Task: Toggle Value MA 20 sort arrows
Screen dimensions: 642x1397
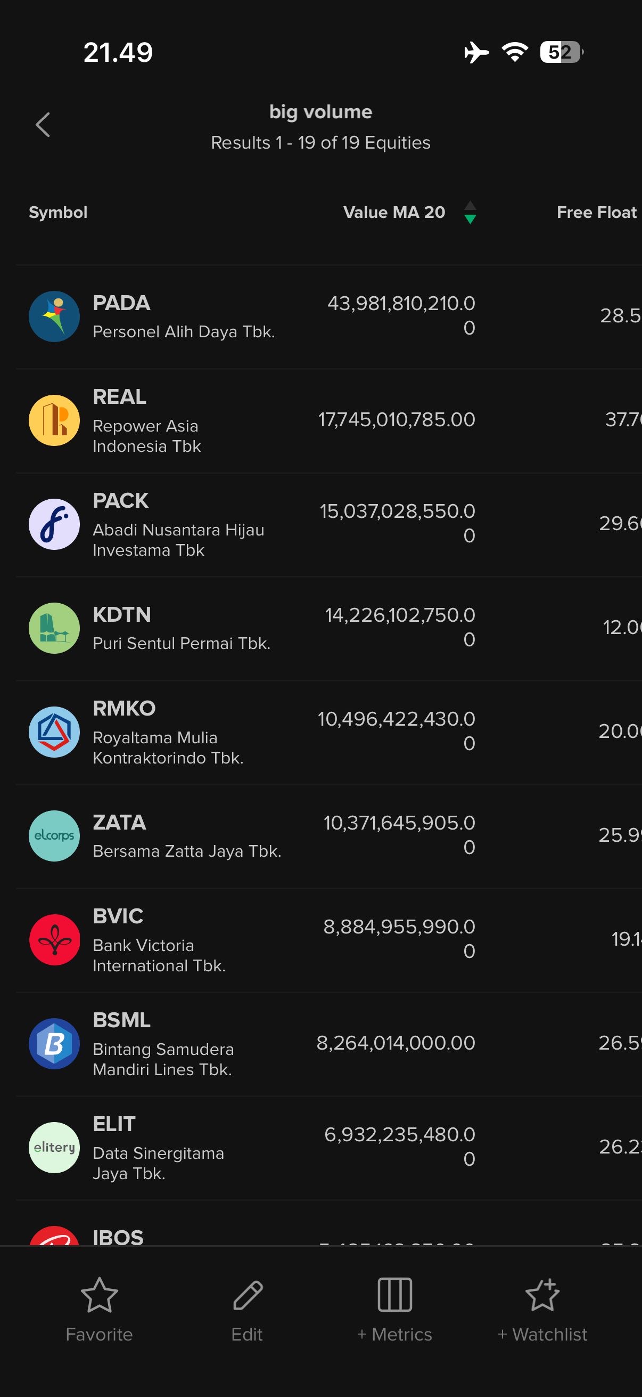Action: coord(470,213)
